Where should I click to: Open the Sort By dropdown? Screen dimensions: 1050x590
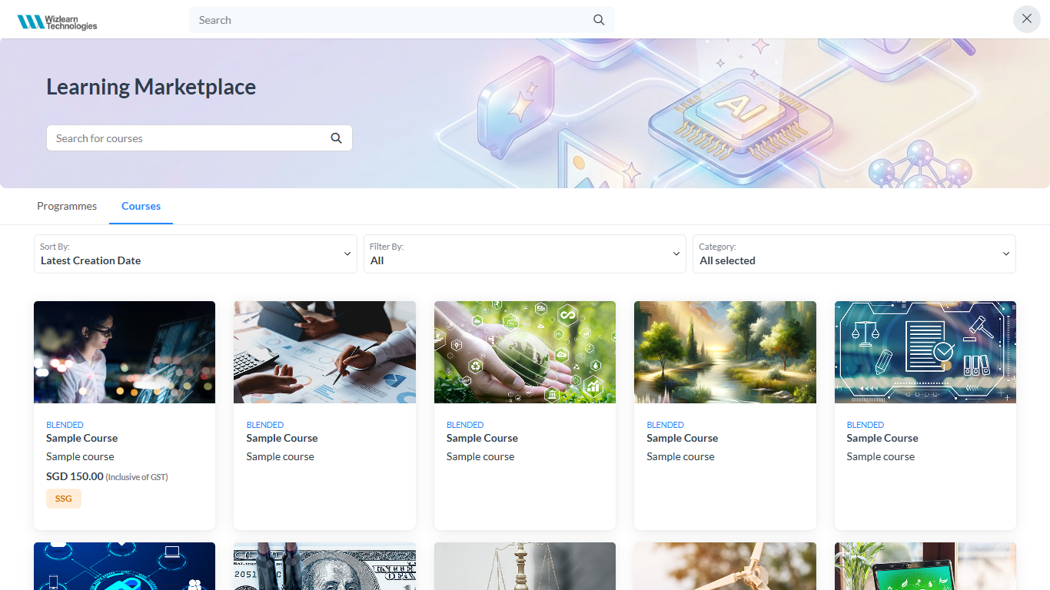[195, 254]
